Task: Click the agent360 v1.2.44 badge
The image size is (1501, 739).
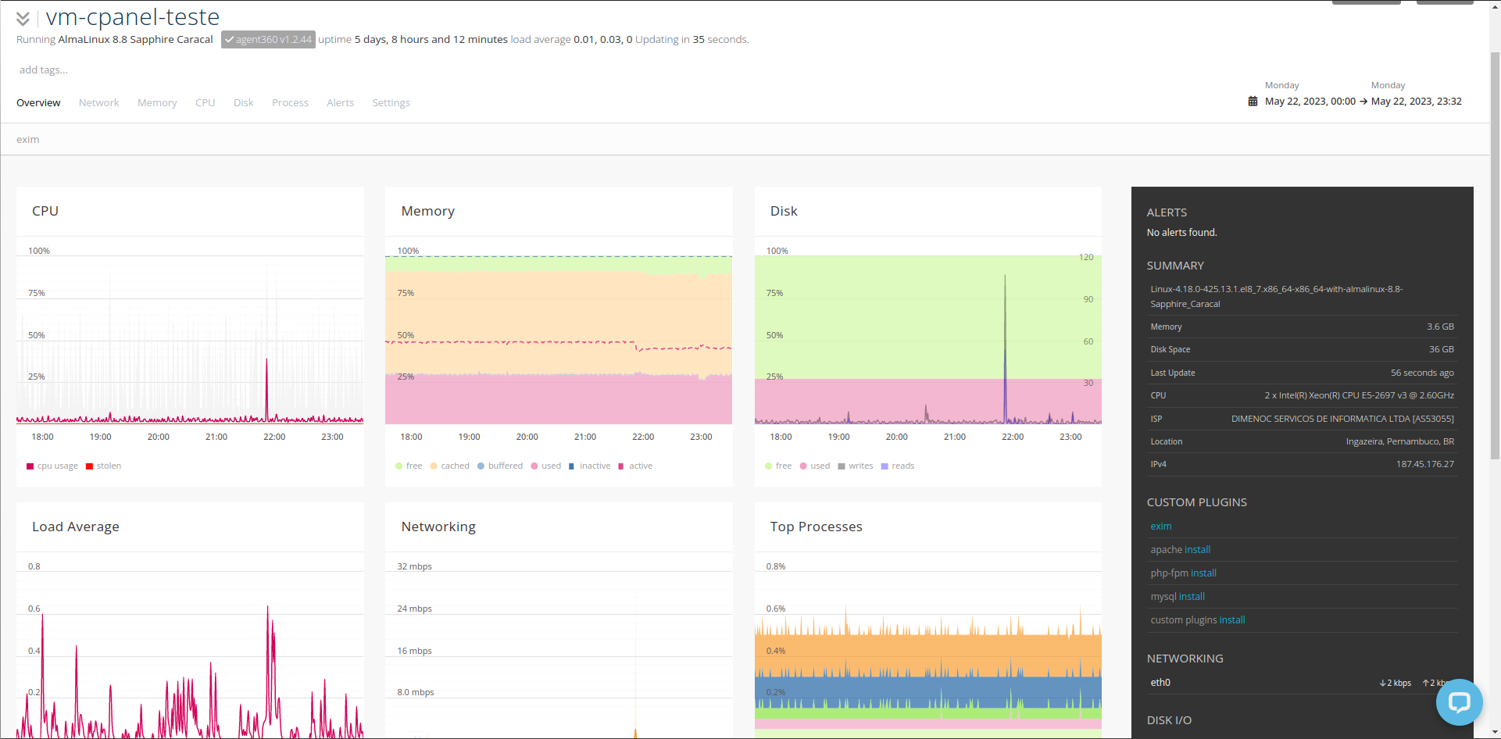Action: click(x=268, y=40)
